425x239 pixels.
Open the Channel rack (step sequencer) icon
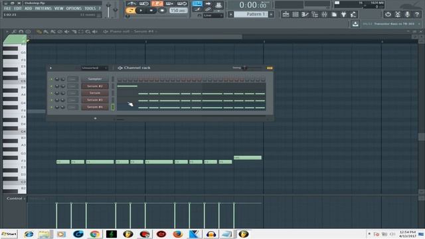(296, 15)
